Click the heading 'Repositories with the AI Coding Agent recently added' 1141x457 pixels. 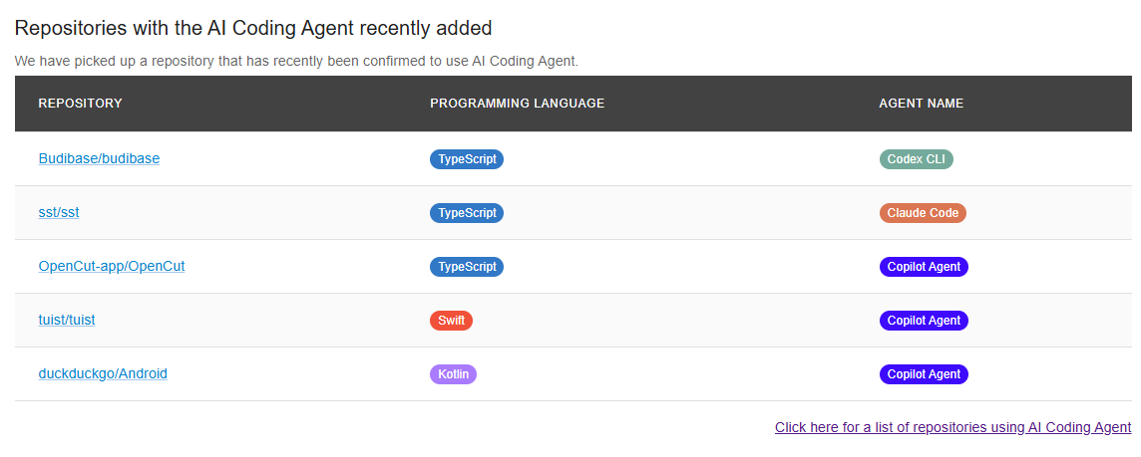(x=253, y=28)
